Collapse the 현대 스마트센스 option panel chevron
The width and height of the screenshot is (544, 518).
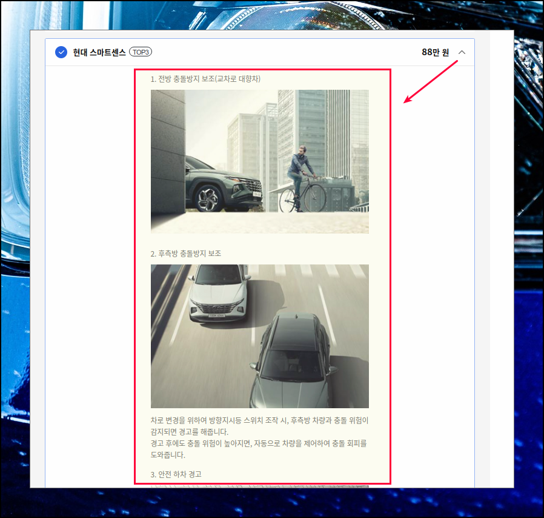[462, 52]
